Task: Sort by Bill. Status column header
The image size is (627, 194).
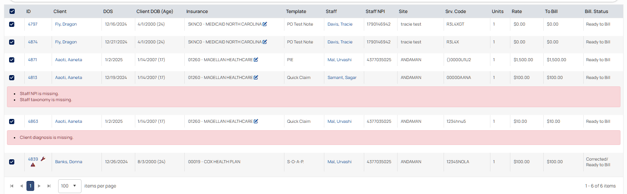Action: click(x=596, y=12)
